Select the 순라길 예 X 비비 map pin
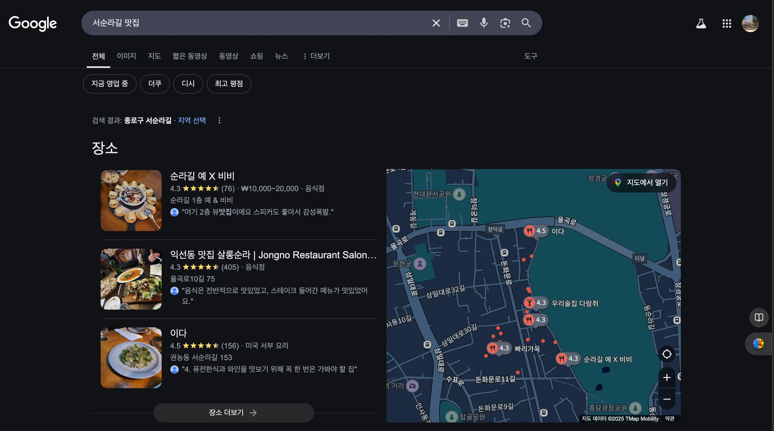The height and width of the screenshot is (431, 774). (x=568, y=359)
